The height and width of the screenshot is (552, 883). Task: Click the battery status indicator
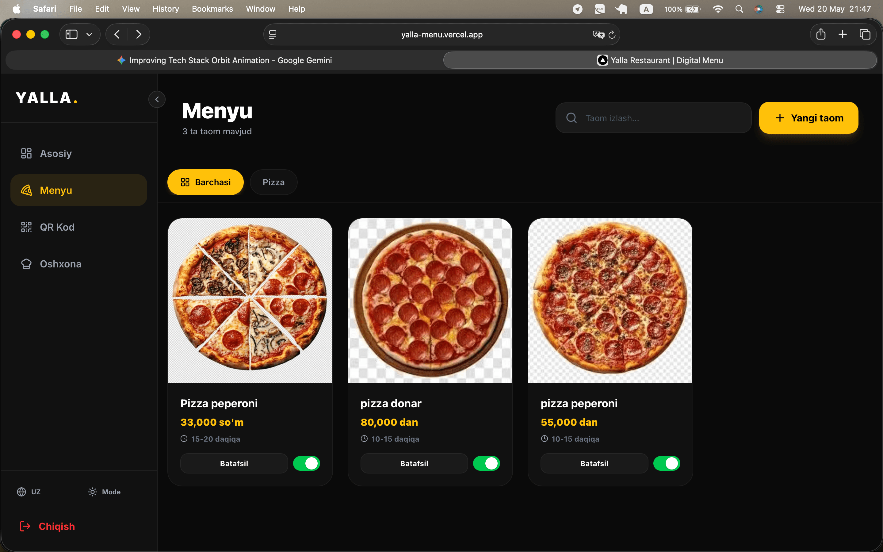682,9
